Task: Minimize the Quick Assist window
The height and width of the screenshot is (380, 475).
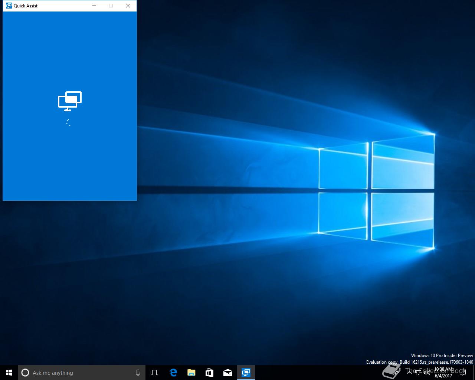Action: point(94,6)
